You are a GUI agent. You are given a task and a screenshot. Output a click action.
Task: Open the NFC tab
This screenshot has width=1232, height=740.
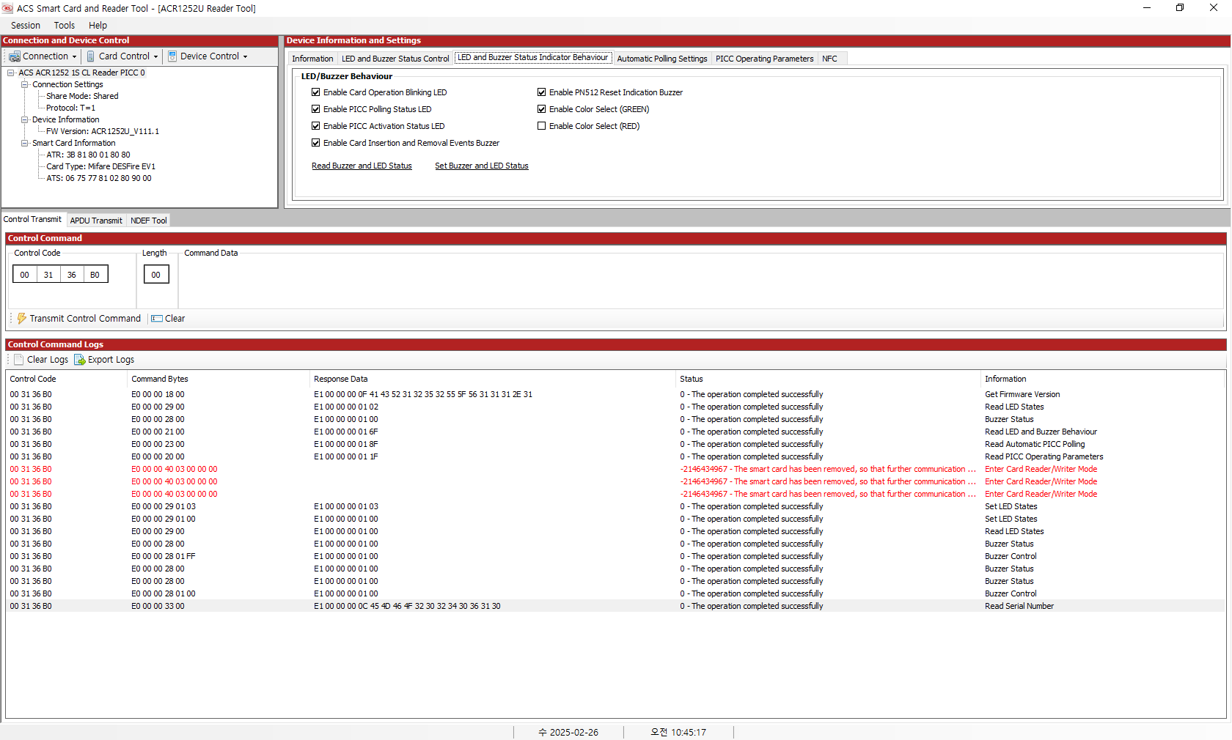point(829,59)
